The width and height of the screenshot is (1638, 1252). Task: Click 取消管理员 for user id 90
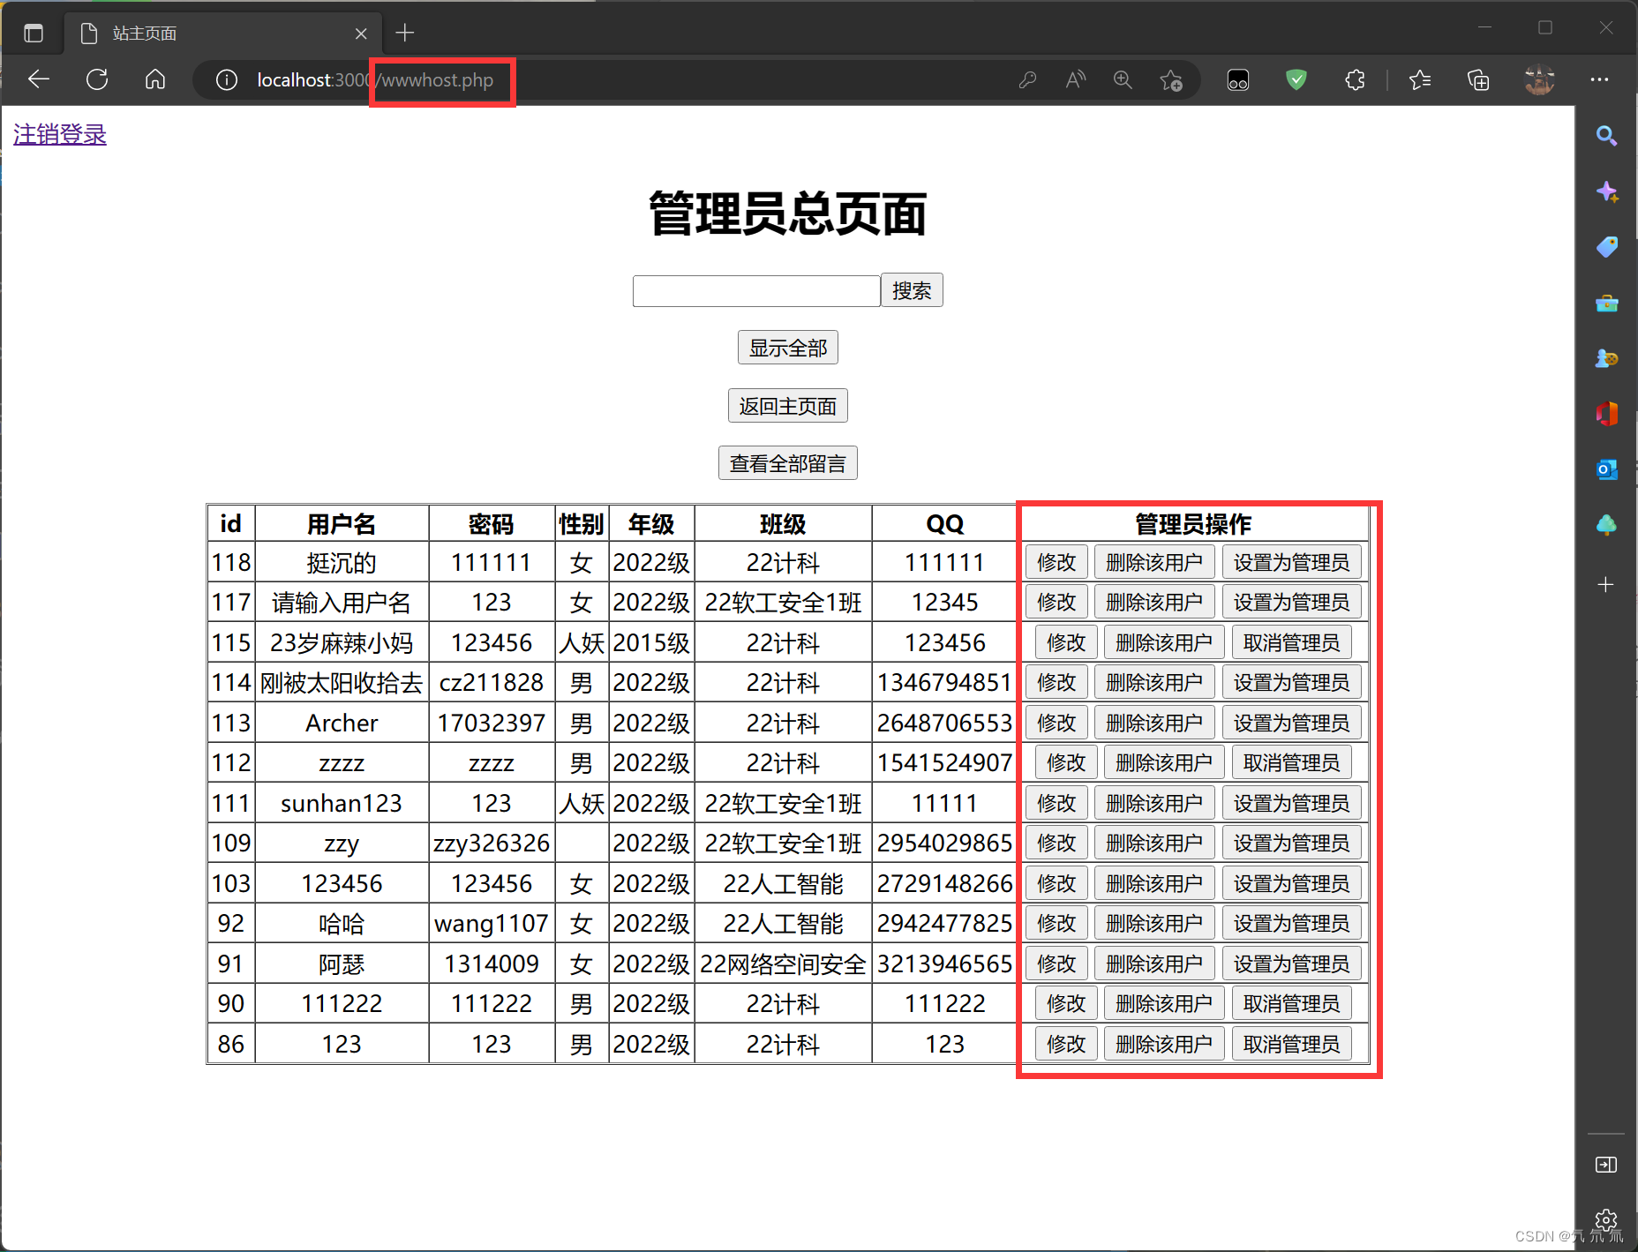[1292, 1003]
